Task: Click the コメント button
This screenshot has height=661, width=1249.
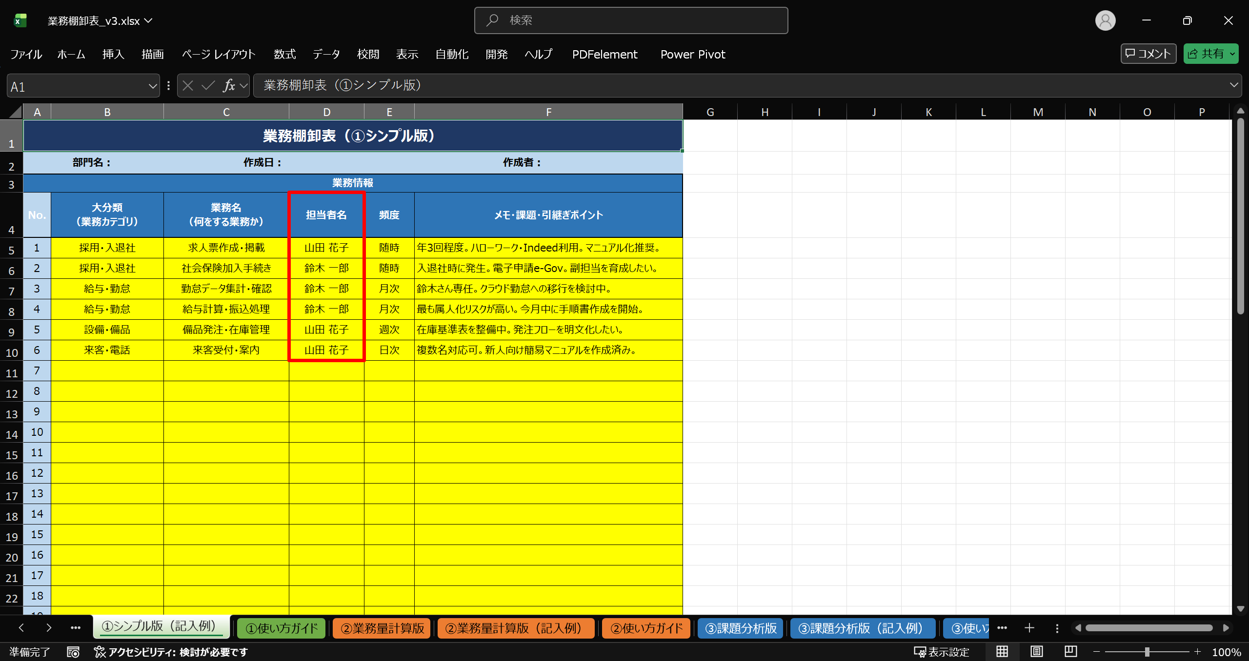Action: click(x=1148, y=54)
